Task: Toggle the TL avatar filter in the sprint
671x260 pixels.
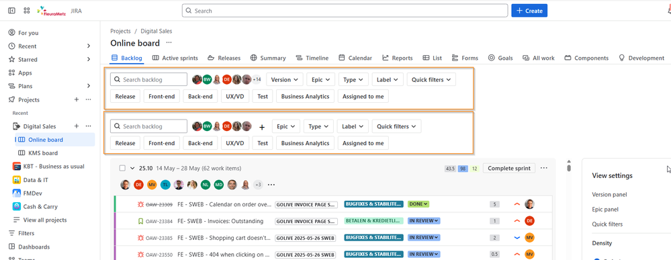Action: [165, 185]
